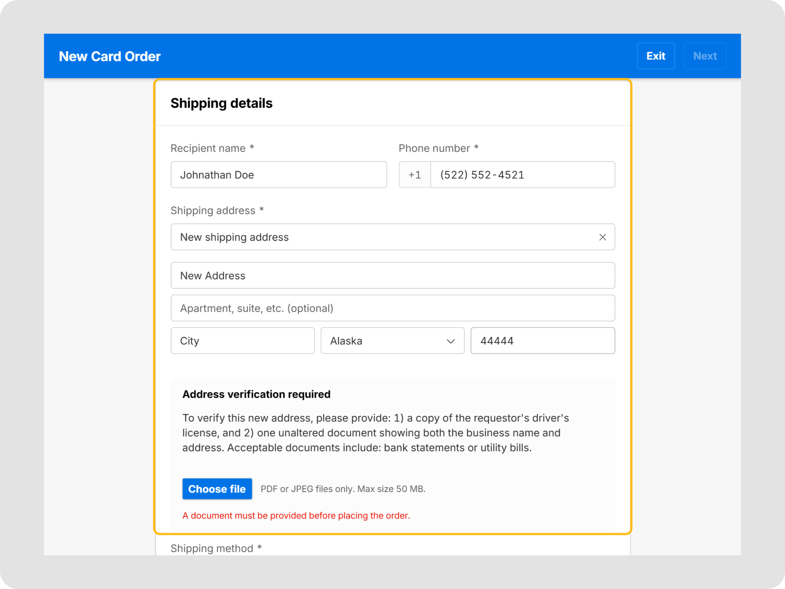785x589 pixels.
Task: Click the Next button in header
Action: pyautogui.click(x=705, y=56)
